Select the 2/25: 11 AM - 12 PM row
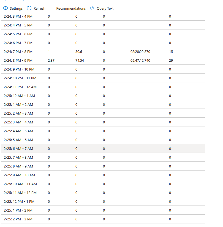The width and height of the screenshot is (223, 227). pos(103,193)
